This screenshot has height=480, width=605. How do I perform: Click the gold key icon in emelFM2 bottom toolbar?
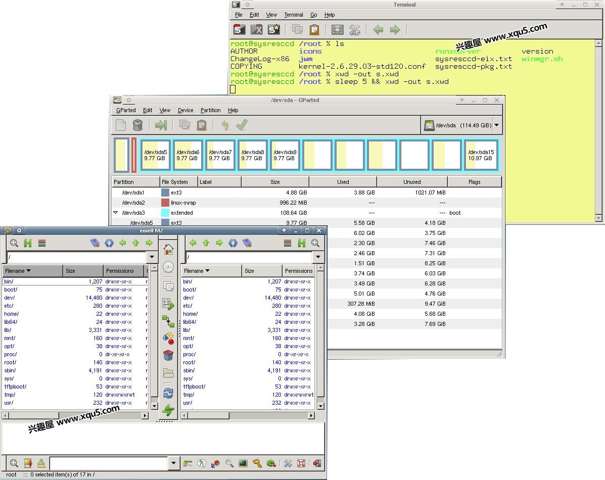click(x=257, y=463)
